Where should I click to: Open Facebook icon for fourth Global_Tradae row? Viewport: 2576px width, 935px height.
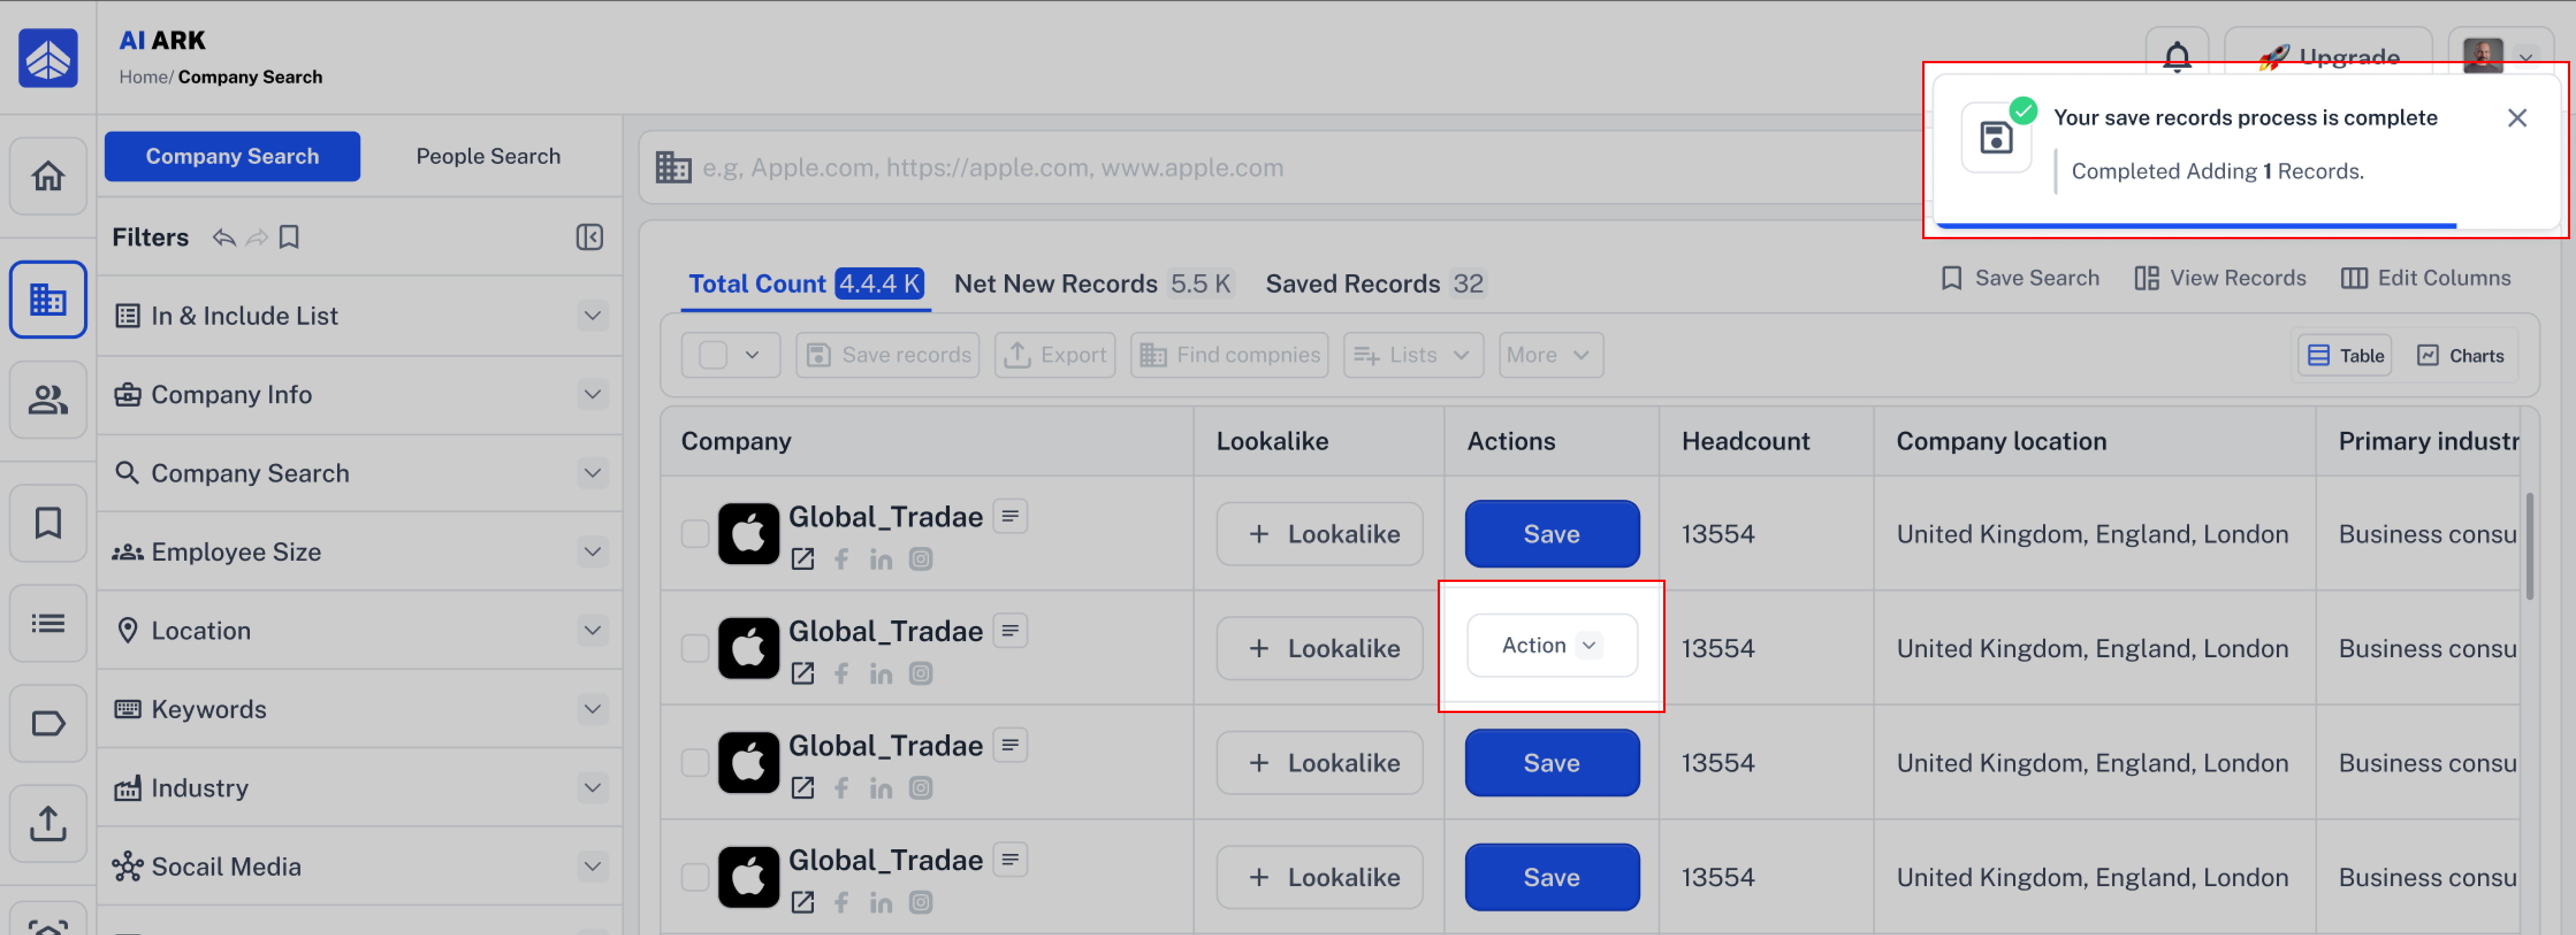tap(841, 903)
